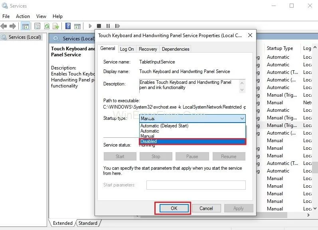The width and height of the screenshot is (318, 230).
Task: Click the Export List toolbar icon
Action: (x=56, y=26)
